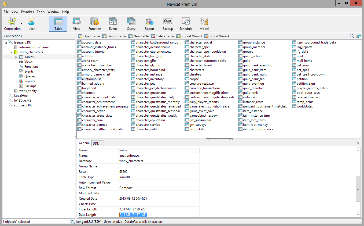Open the User toolbar icon
This screenshot has width=364, height=226.
point(31,24)
